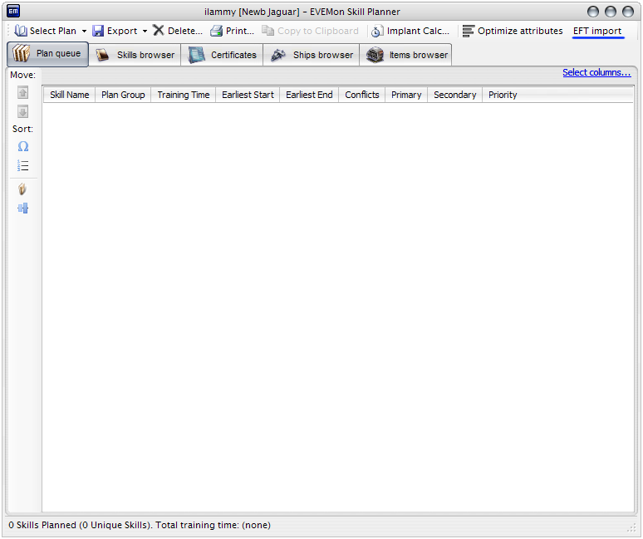Go to the Ships browser tab
Screen dimensions: 643x539
312,55
